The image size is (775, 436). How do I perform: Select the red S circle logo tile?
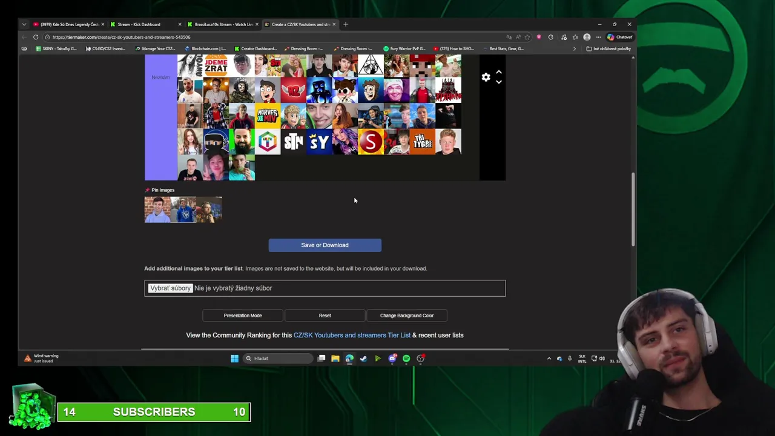click(371, 142)
